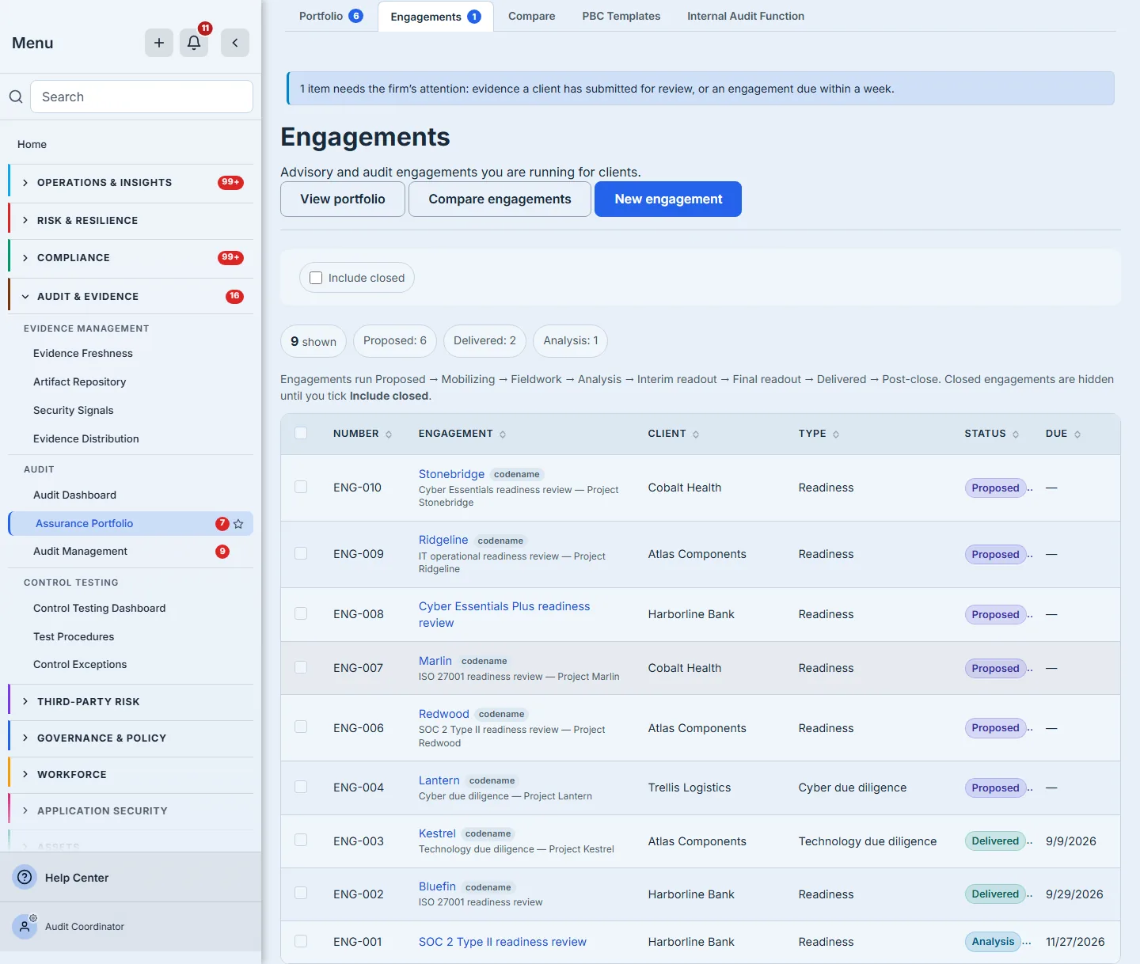Click into the Search input field
The width and height of the screenshot is (1140, 964).
(142, 97)
